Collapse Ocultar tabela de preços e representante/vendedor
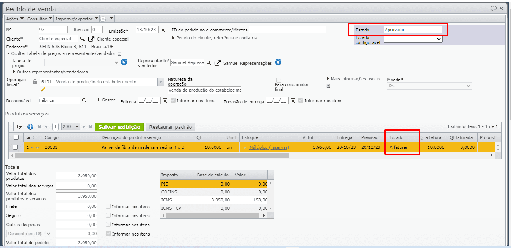511x248 pixels. [61, 54]
